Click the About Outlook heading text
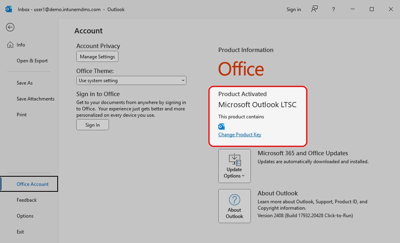Screen dimensions: 400x243 coord(278,193)
